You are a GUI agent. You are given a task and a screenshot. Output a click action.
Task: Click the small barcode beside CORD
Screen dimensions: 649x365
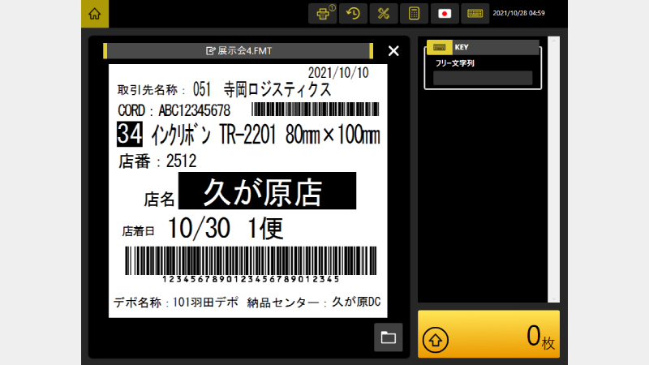315,109
